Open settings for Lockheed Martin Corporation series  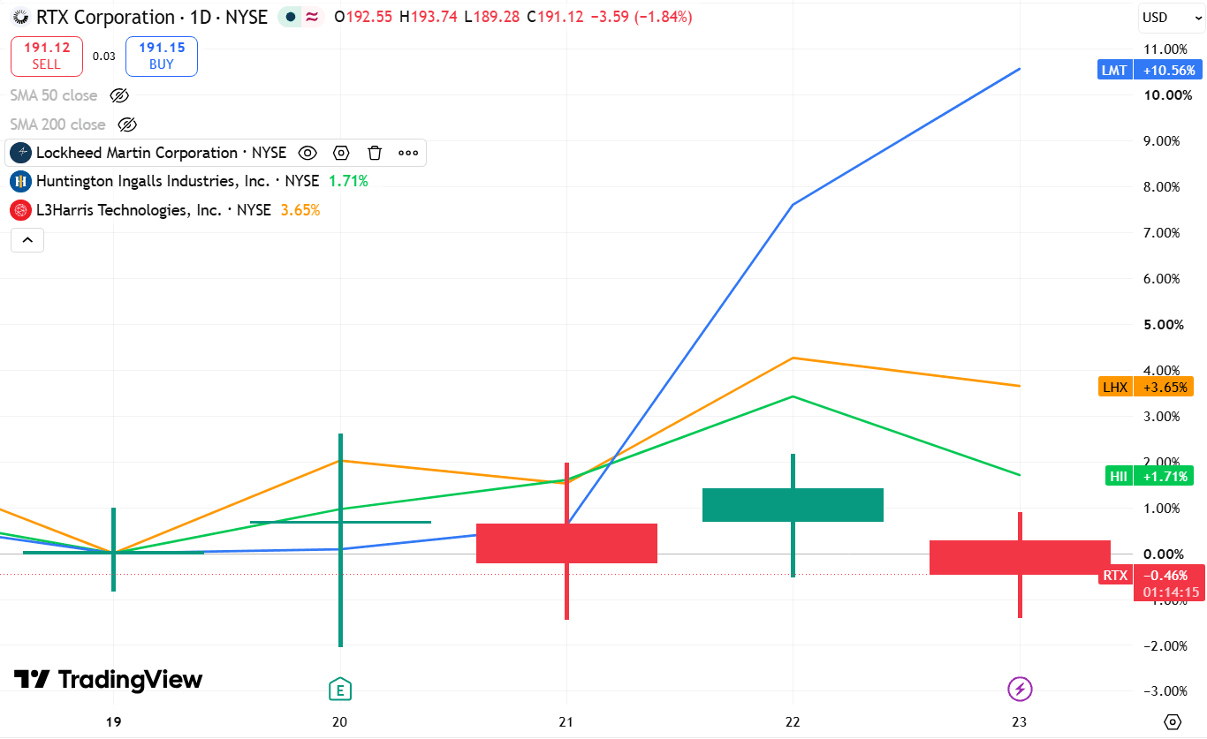(342, 153)
